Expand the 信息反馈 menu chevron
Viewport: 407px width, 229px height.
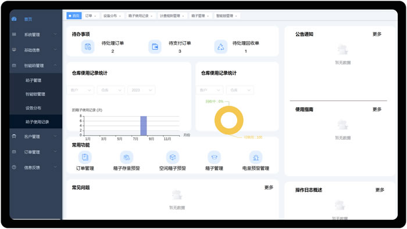click(55, 167)
